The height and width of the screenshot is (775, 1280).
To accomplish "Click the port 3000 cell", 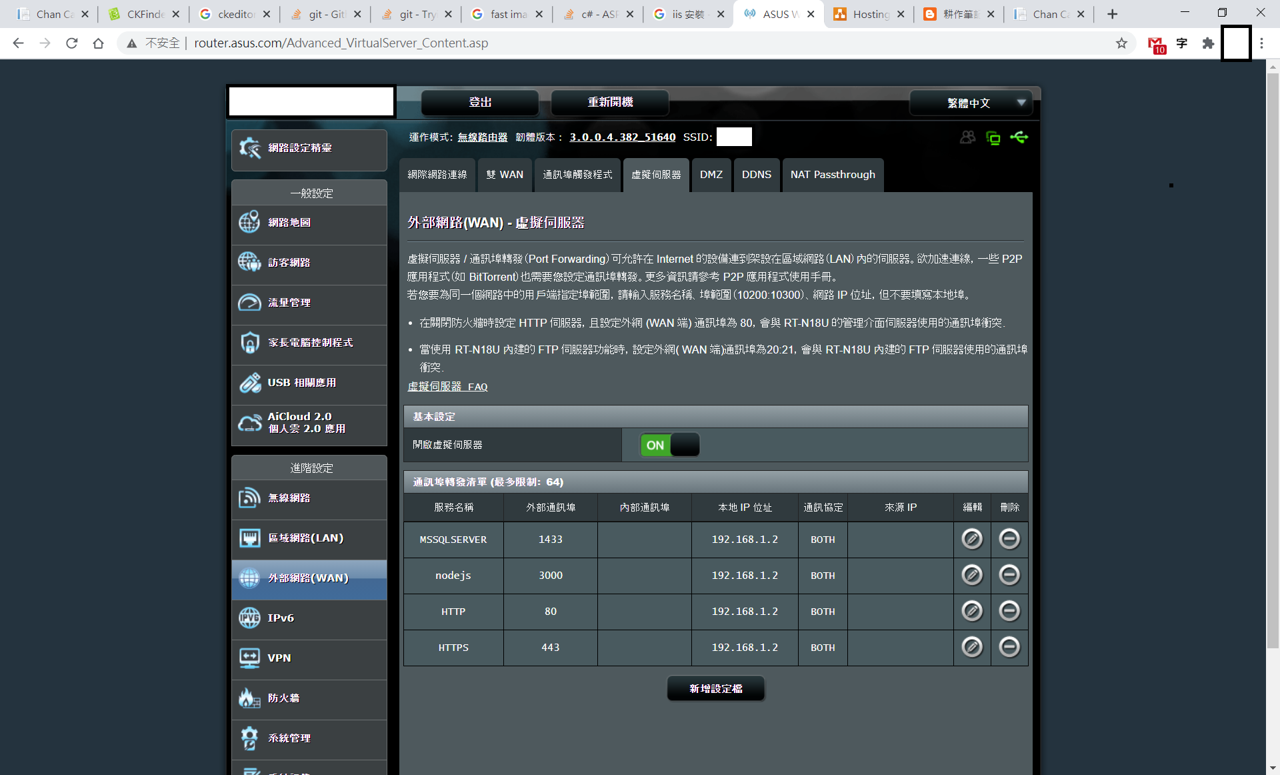I will (x=551, y=576).
